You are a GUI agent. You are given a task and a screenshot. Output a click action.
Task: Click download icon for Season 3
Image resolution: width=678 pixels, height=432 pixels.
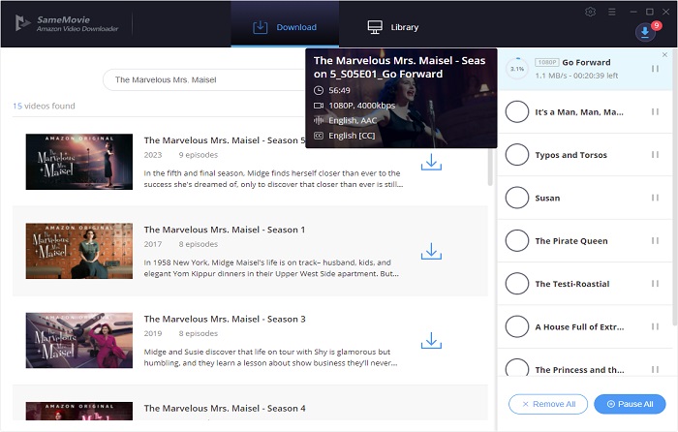coord(431,341)
